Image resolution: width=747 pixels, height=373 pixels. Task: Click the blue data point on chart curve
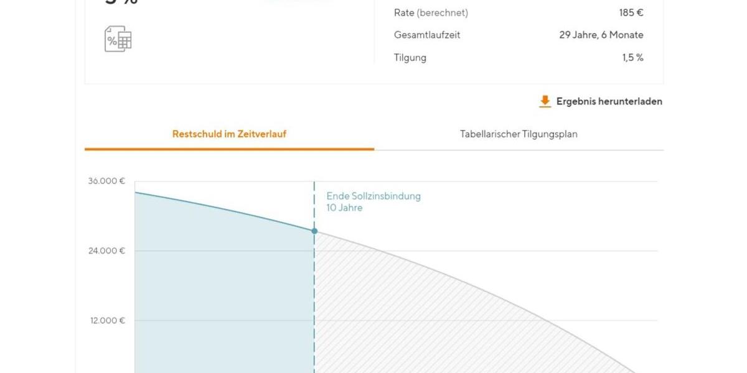pos(314,231)
